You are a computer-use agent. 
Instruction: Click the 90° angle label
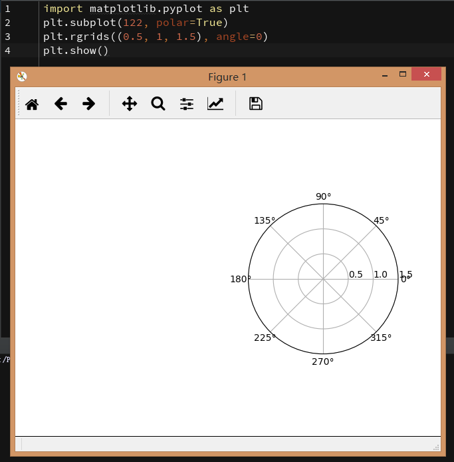tap(323, 196)
